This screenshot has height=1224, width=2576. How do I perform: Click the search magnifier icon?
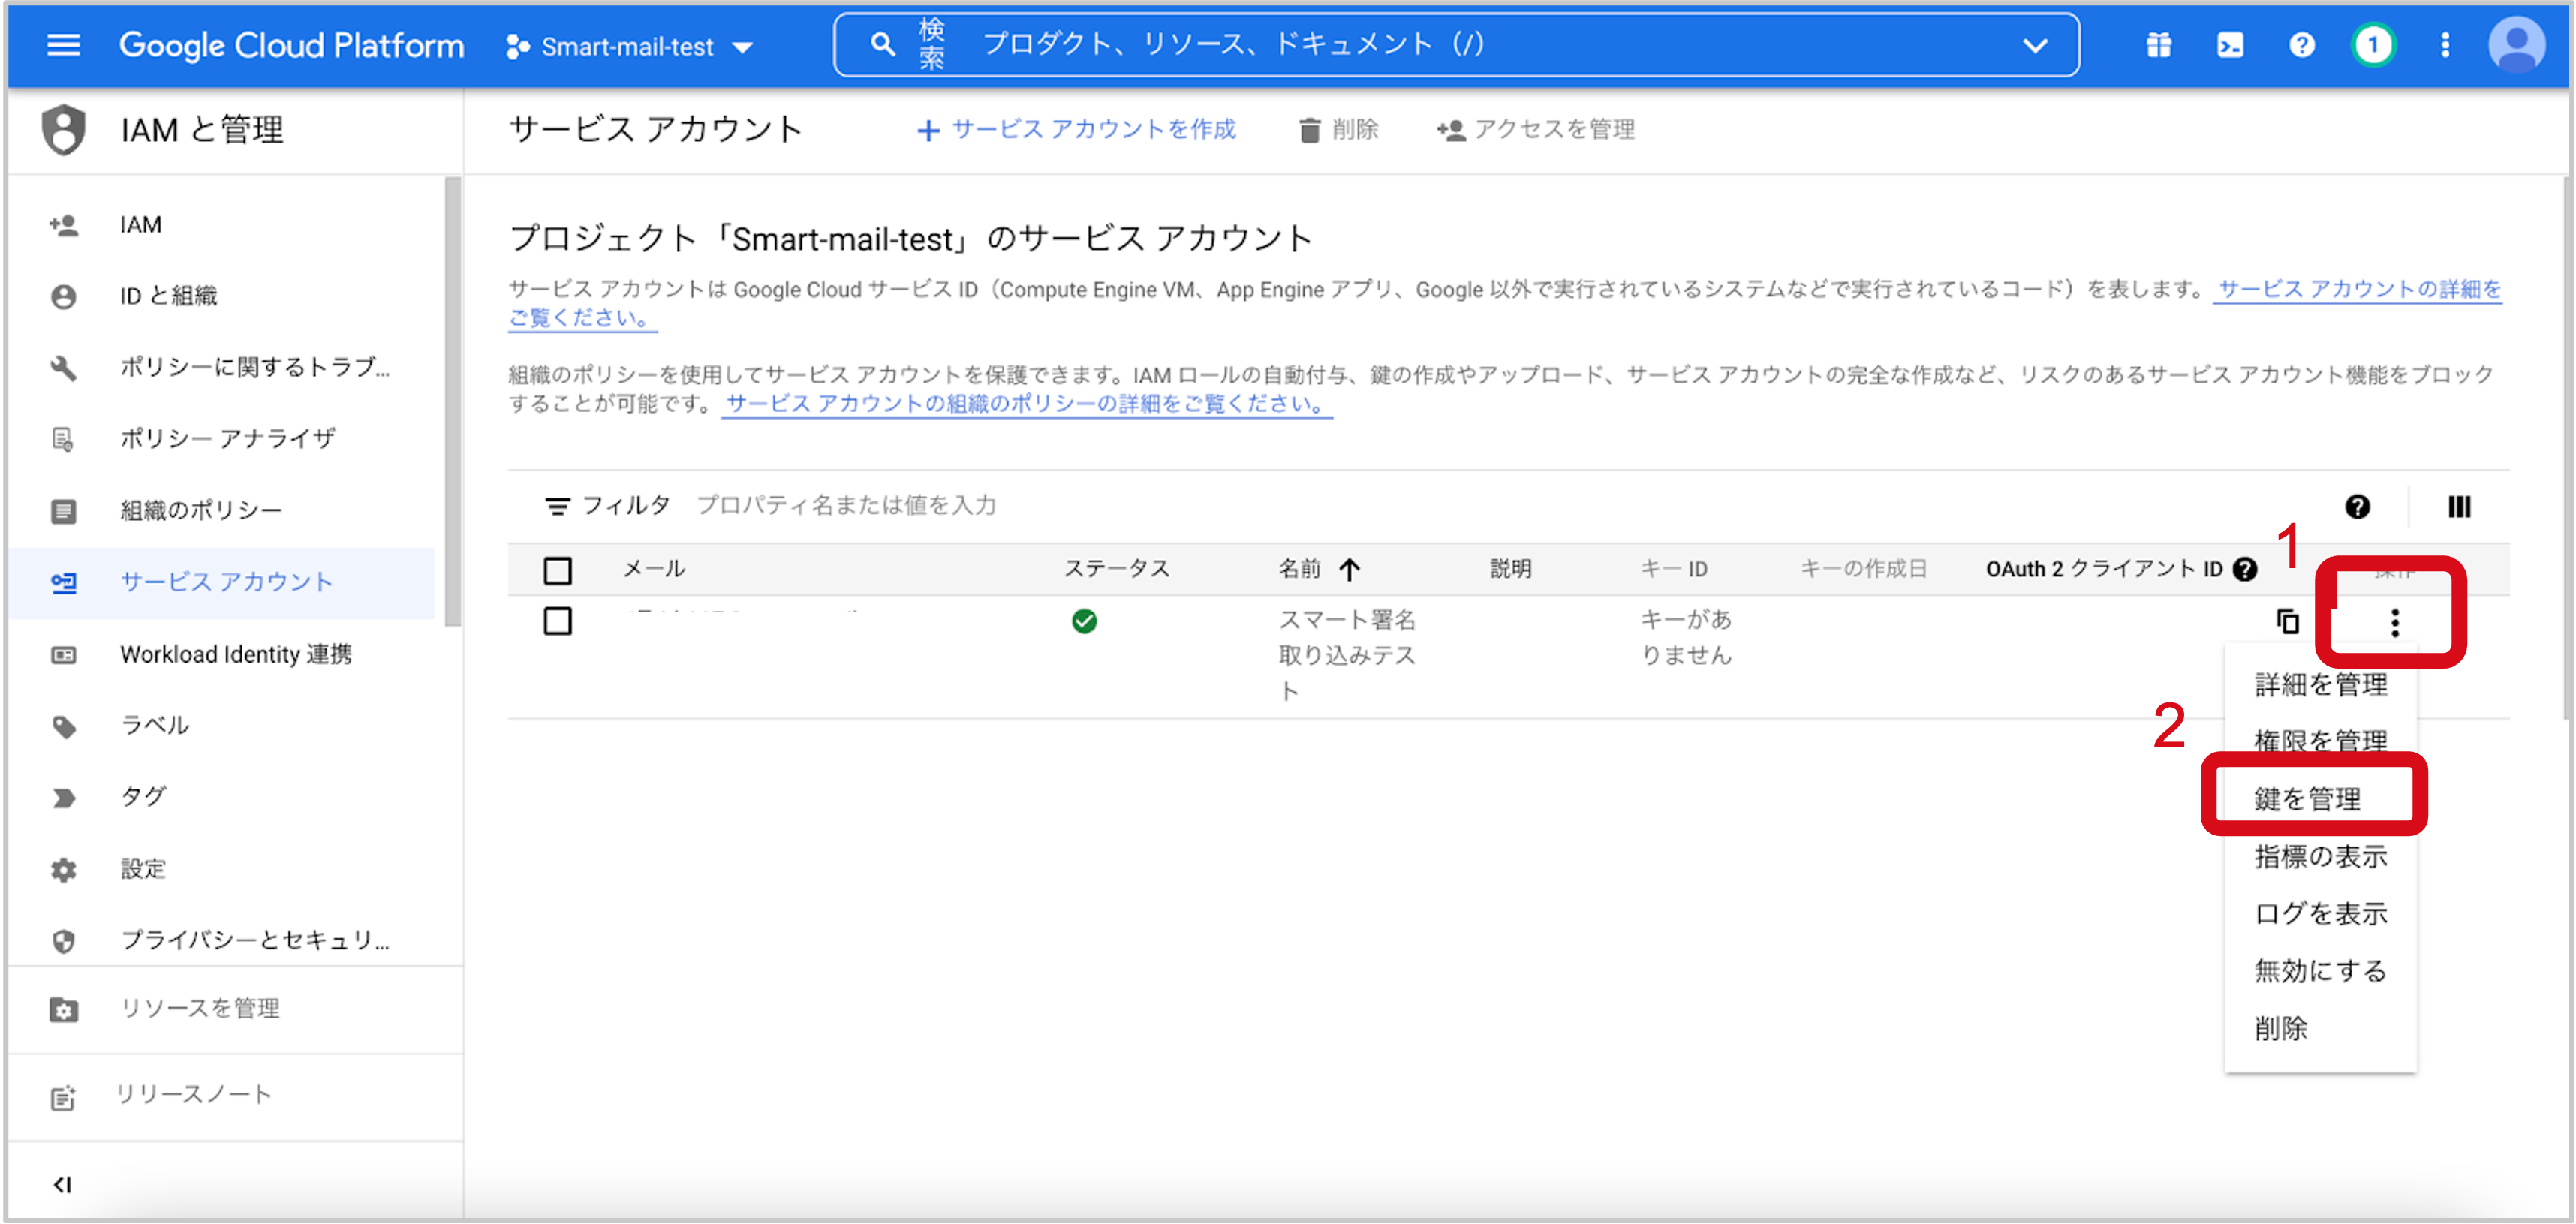(882, 44)
